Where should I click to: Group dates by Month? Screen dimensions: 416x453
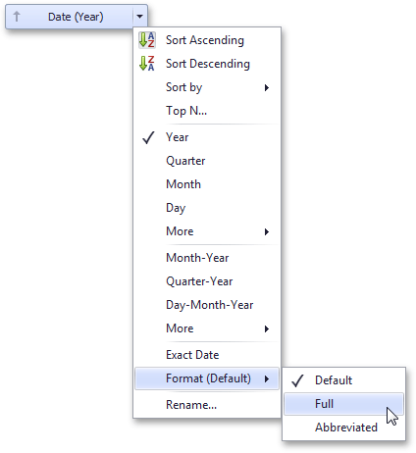click(x=207, y=184)
